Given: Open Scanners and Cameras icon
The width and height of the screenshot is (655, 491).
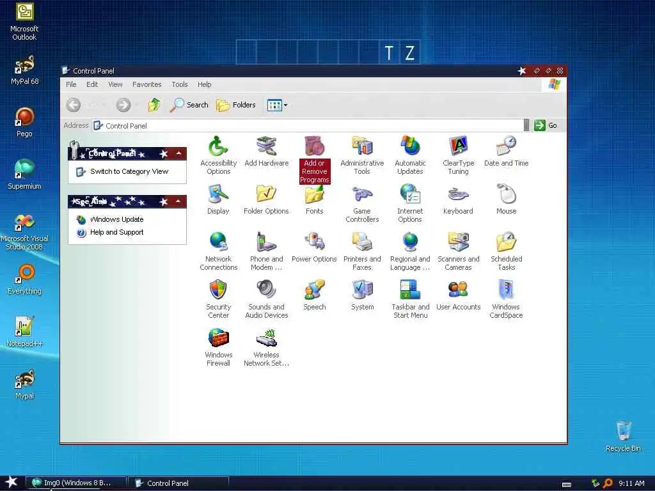Looking at the screenshot, I should [x=458, y=251].
